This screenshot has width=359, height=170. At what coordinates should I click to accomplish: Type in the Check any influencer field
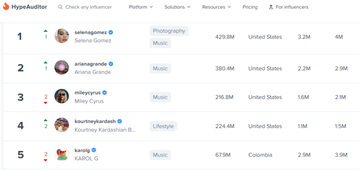88,7
